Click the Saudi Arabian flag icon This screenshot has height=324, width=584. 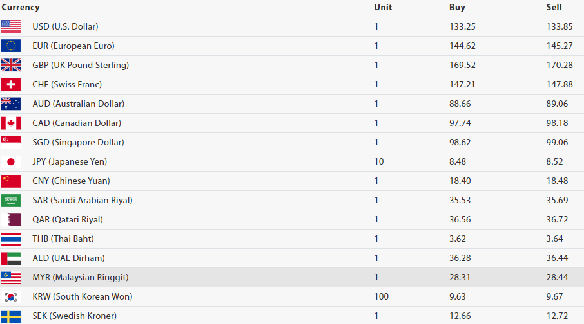click(11, 200)
